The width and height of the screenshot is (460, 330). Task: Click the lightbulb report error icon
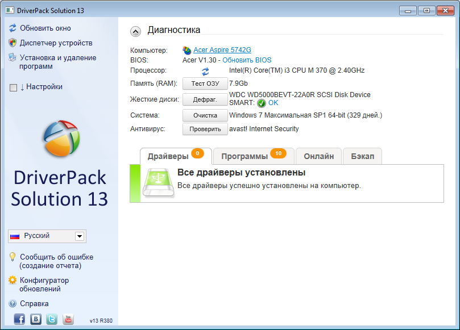pos(13,257)
